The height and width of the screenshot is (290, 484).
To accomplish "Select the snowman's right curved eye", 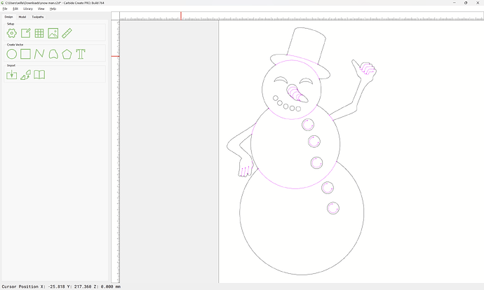I will (306, 81).
